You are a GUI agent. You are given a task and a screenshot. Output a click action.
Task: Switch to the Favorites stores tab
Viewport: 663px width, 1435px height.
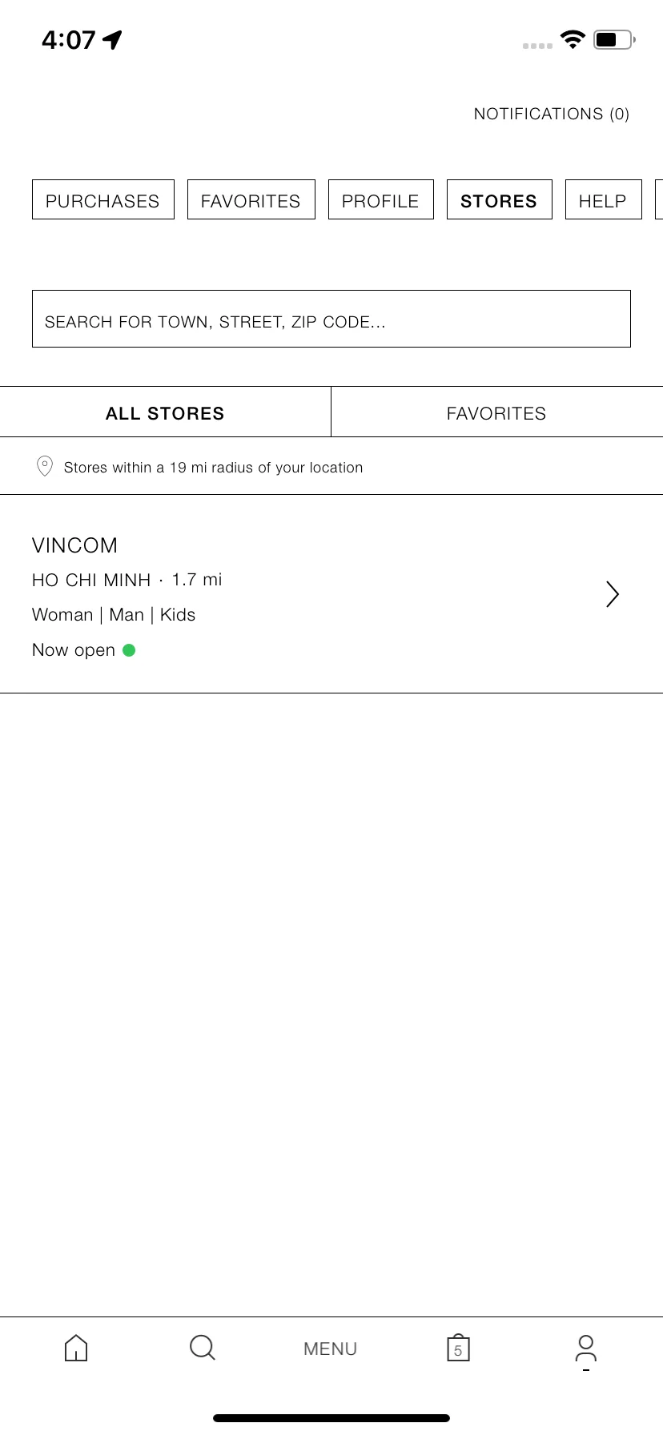[x=496, y=412]
